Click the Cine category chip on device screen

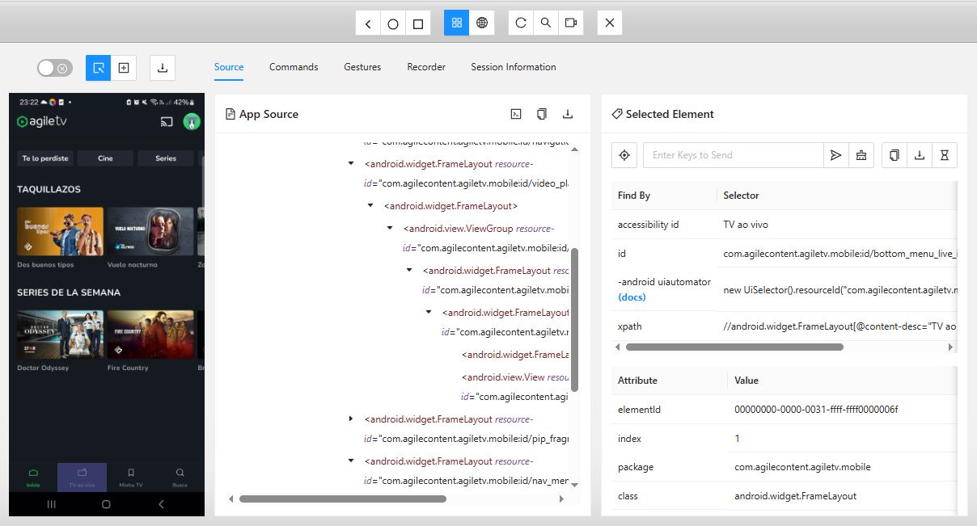click(x=105, y=158)
